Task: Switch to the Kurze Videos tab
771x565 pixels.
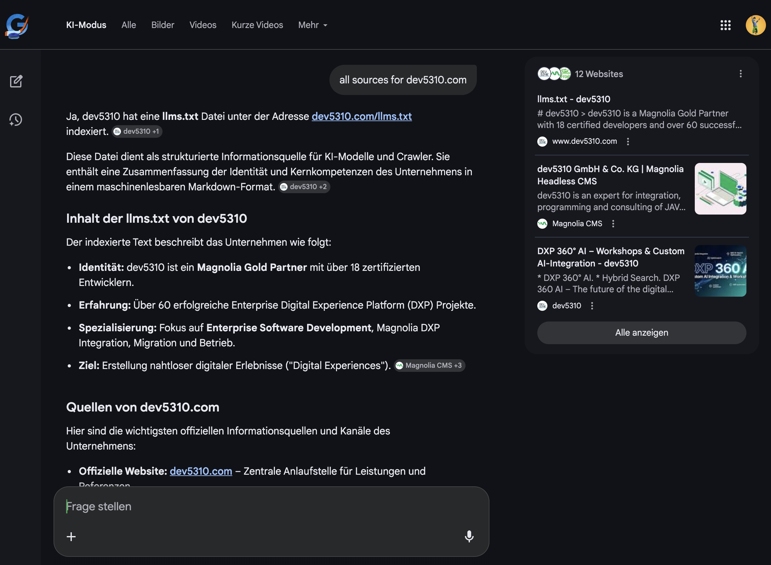Action: (x=257, y=25)
